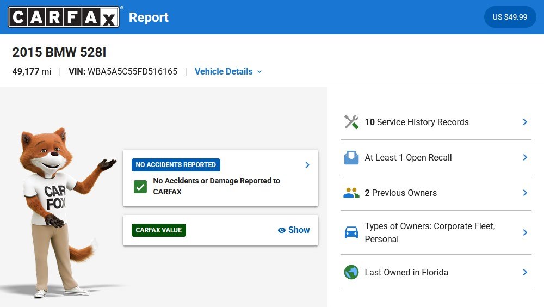Click the blue car owner-type icon
Image resolution: width=544 pixels, height=307 pixels.
(x=351, y=232)
